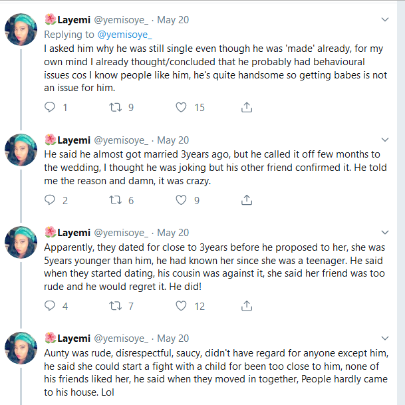This screenshot has height=405, width=405.
Task: Click Layemi's avatar beside the 'Aunty was rude' tweet
Action: point(21,348)
